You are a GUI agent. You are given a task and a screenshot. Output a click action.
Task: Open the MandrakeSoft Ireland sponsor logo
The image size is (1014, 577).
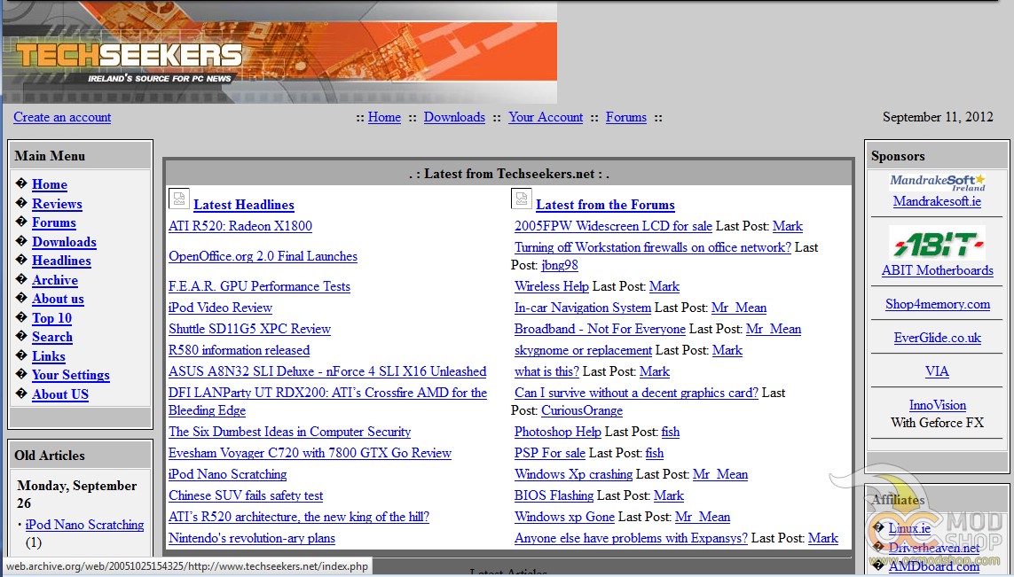coord(937,183)
